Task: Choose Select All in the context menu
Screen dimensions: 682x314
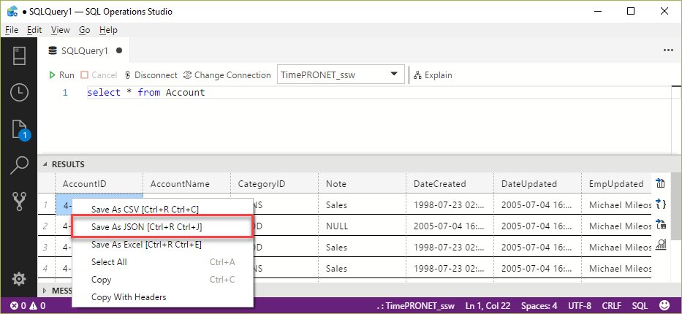Action: click(162, 262)
